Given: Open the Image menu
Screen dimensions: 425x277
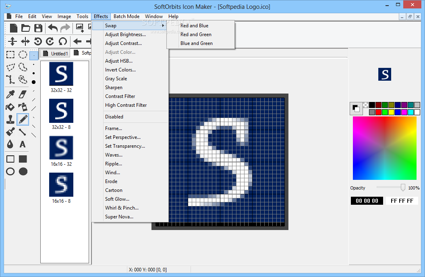Looking at the screenshot, I should pyautogui.click(x=64, y=16).
